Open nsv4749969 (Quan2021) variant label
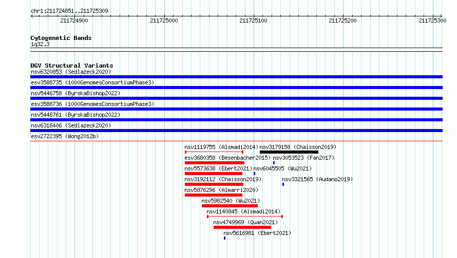This screenshot has width=457, height=258. pos(245,222)
